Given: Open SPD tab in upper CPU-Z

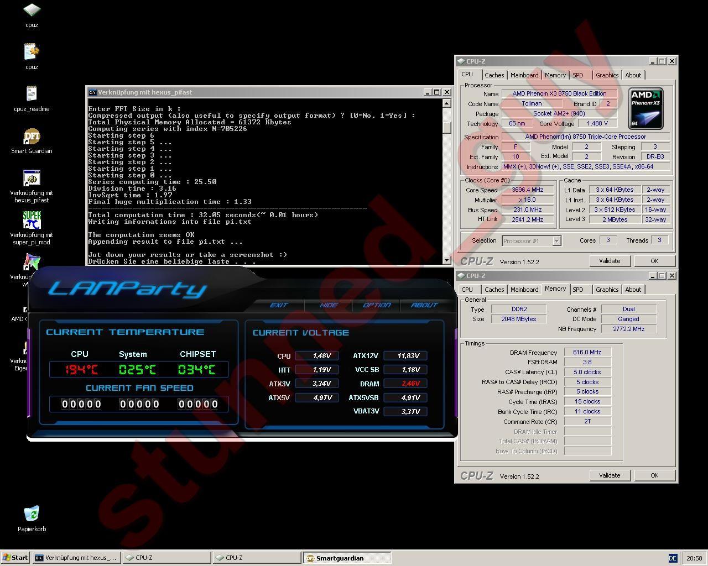Looking at the screenshot, I should 578,75.
